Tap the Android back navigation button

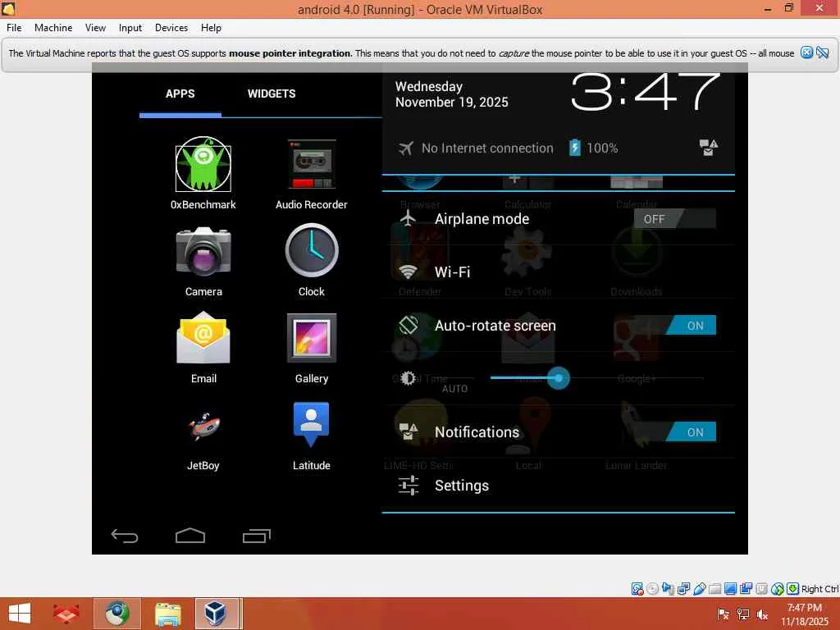(x=125, y=536)
